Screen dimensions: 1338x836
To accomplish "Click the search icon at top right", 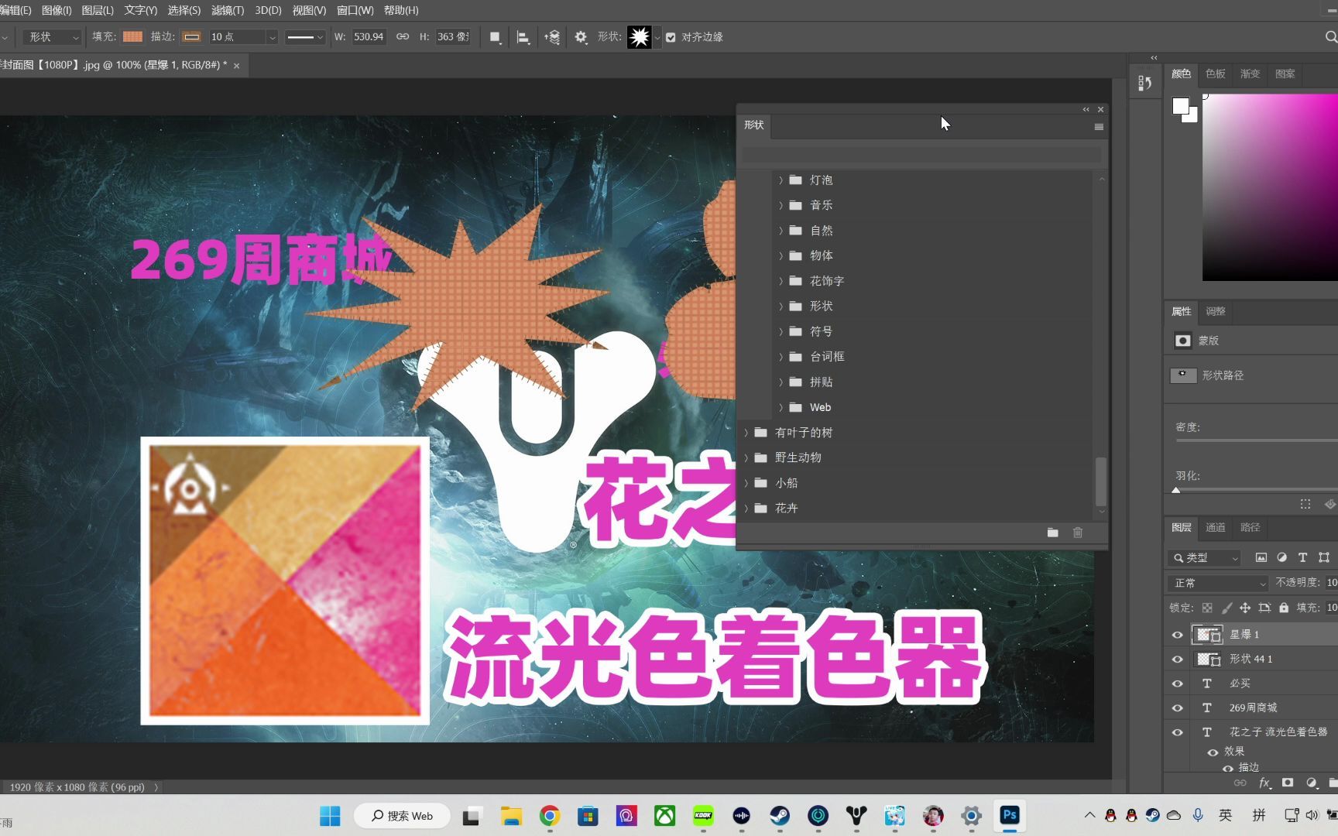I will tap(1330, 37).
